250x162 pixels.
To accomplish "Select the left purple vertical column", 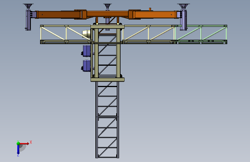I will (x=28, y=20).
